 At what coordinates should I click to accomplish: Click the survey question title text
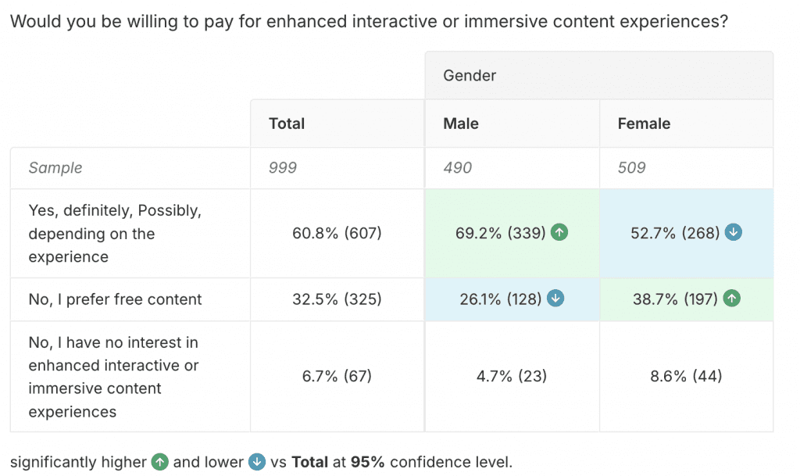tap(369, 21)
